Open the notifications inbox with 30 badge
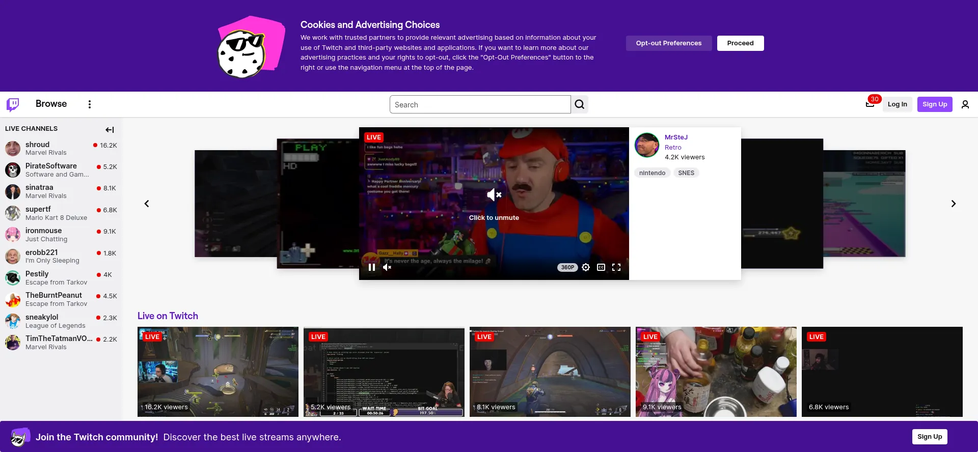This screenshot has height=452, width=978. tap(870, 104)
